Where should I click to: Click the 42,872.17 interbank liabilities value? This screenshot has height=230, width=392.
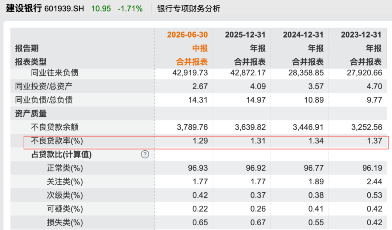pyautogui.click(x=248, y=72)
